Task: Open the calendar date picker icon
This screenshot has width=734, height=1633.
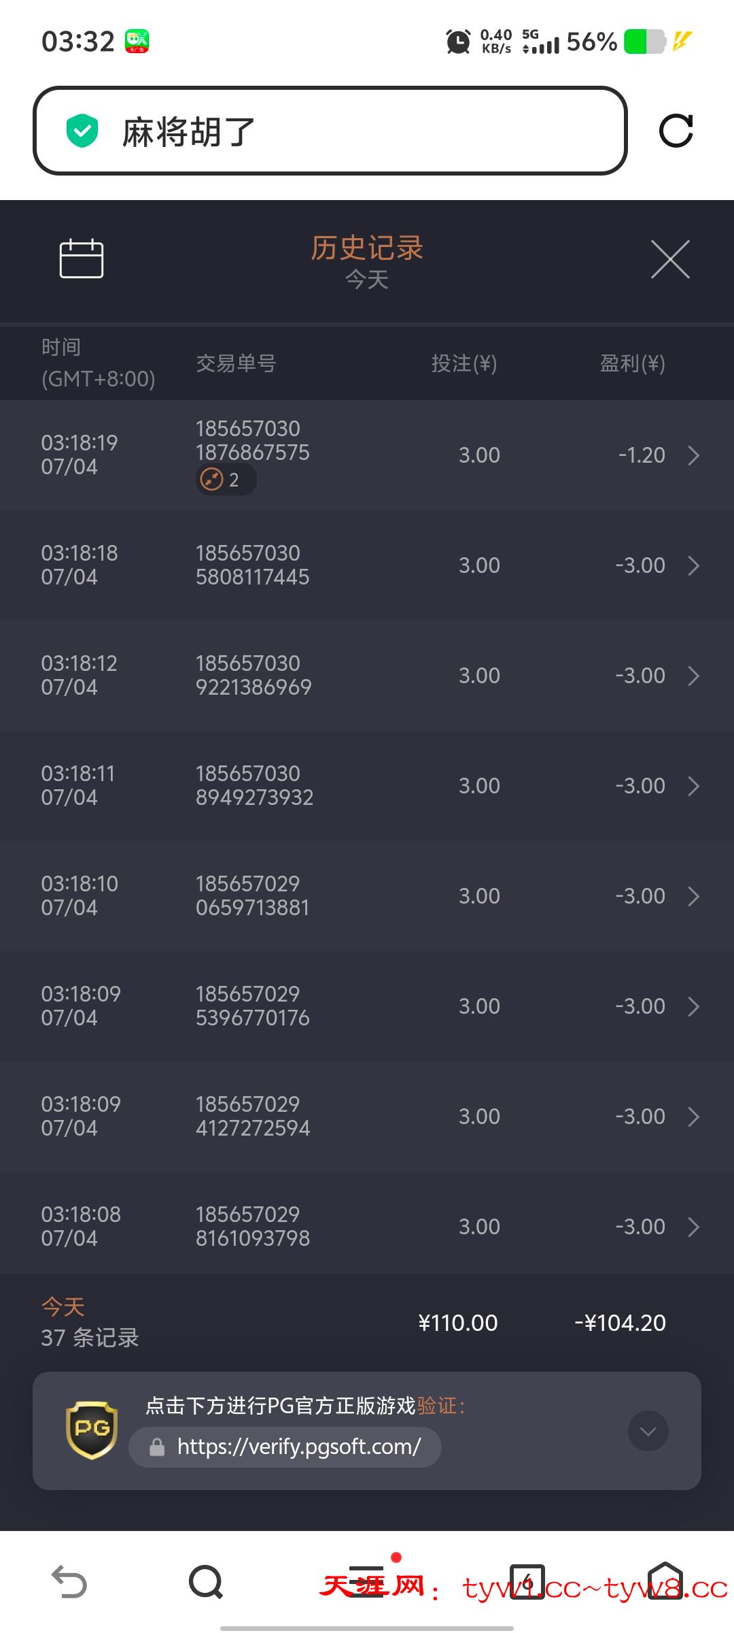Action: pyautogui.click(x=82, y=259)
